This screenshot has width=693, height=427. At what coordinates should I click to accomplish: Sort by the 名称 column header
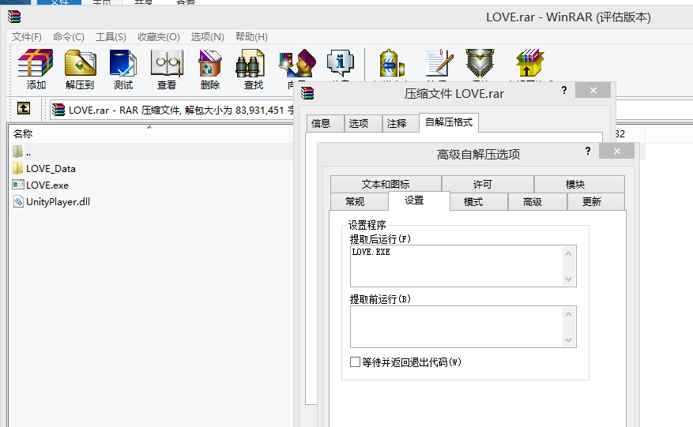click(149, 133)
